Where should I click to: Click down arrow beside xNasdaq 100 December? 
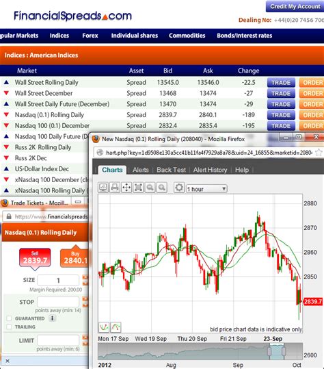[x=6, y=180]
